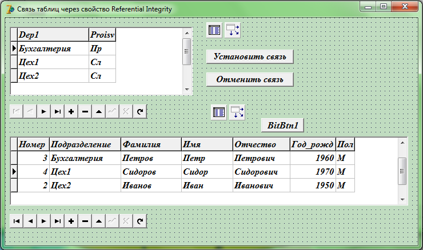Click the Иванович patronymic cell
423x250 pixels.
tap(261, 186)
